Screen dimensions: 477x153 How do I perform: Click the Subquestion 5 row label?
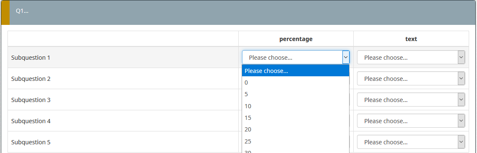coord(31,142)
